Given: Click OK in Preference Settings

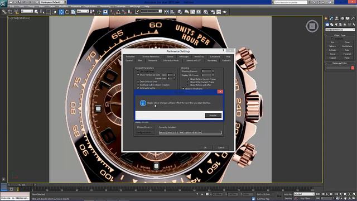Looking at the screenshot, I should point(205,147).
